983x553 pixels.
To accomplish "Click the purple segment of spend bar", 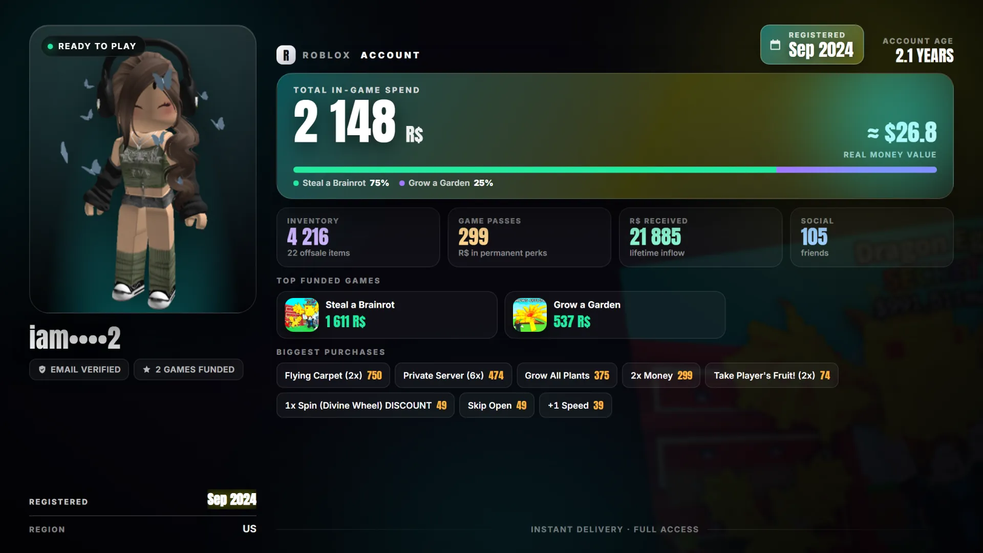I will pyautogui.click(x=857, y=169).
